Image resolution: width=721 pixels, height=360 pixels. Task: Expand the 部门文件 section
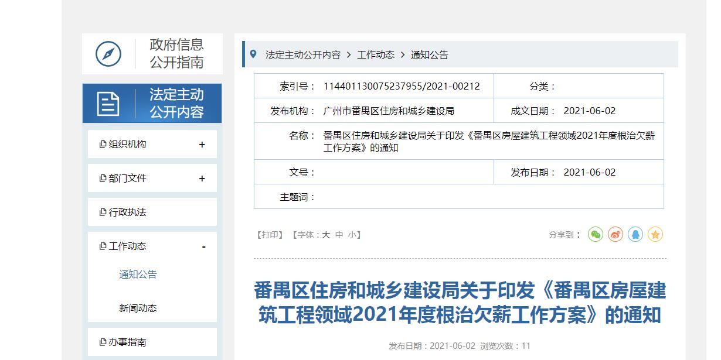pos(202,177)
